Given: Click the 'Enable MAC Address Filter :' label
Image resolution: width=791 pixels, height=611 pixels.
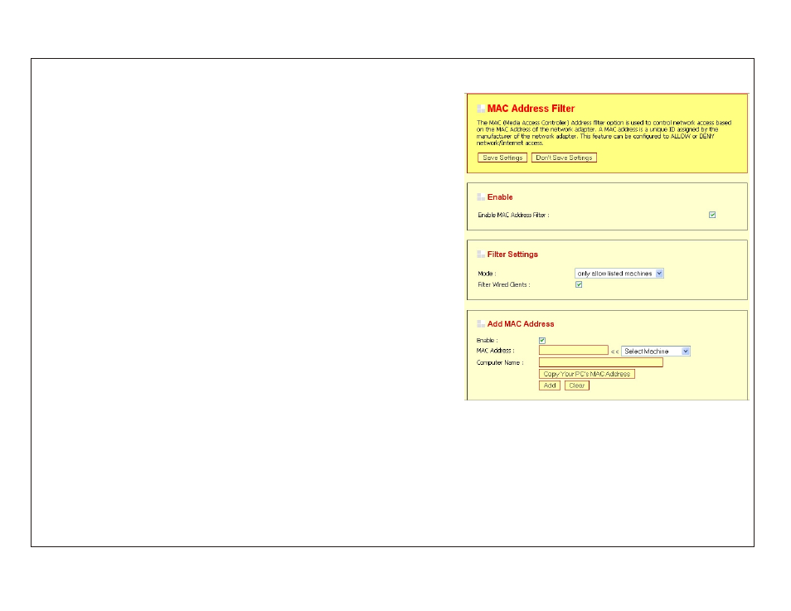Looking at the screenshot, I should (513, 215).
